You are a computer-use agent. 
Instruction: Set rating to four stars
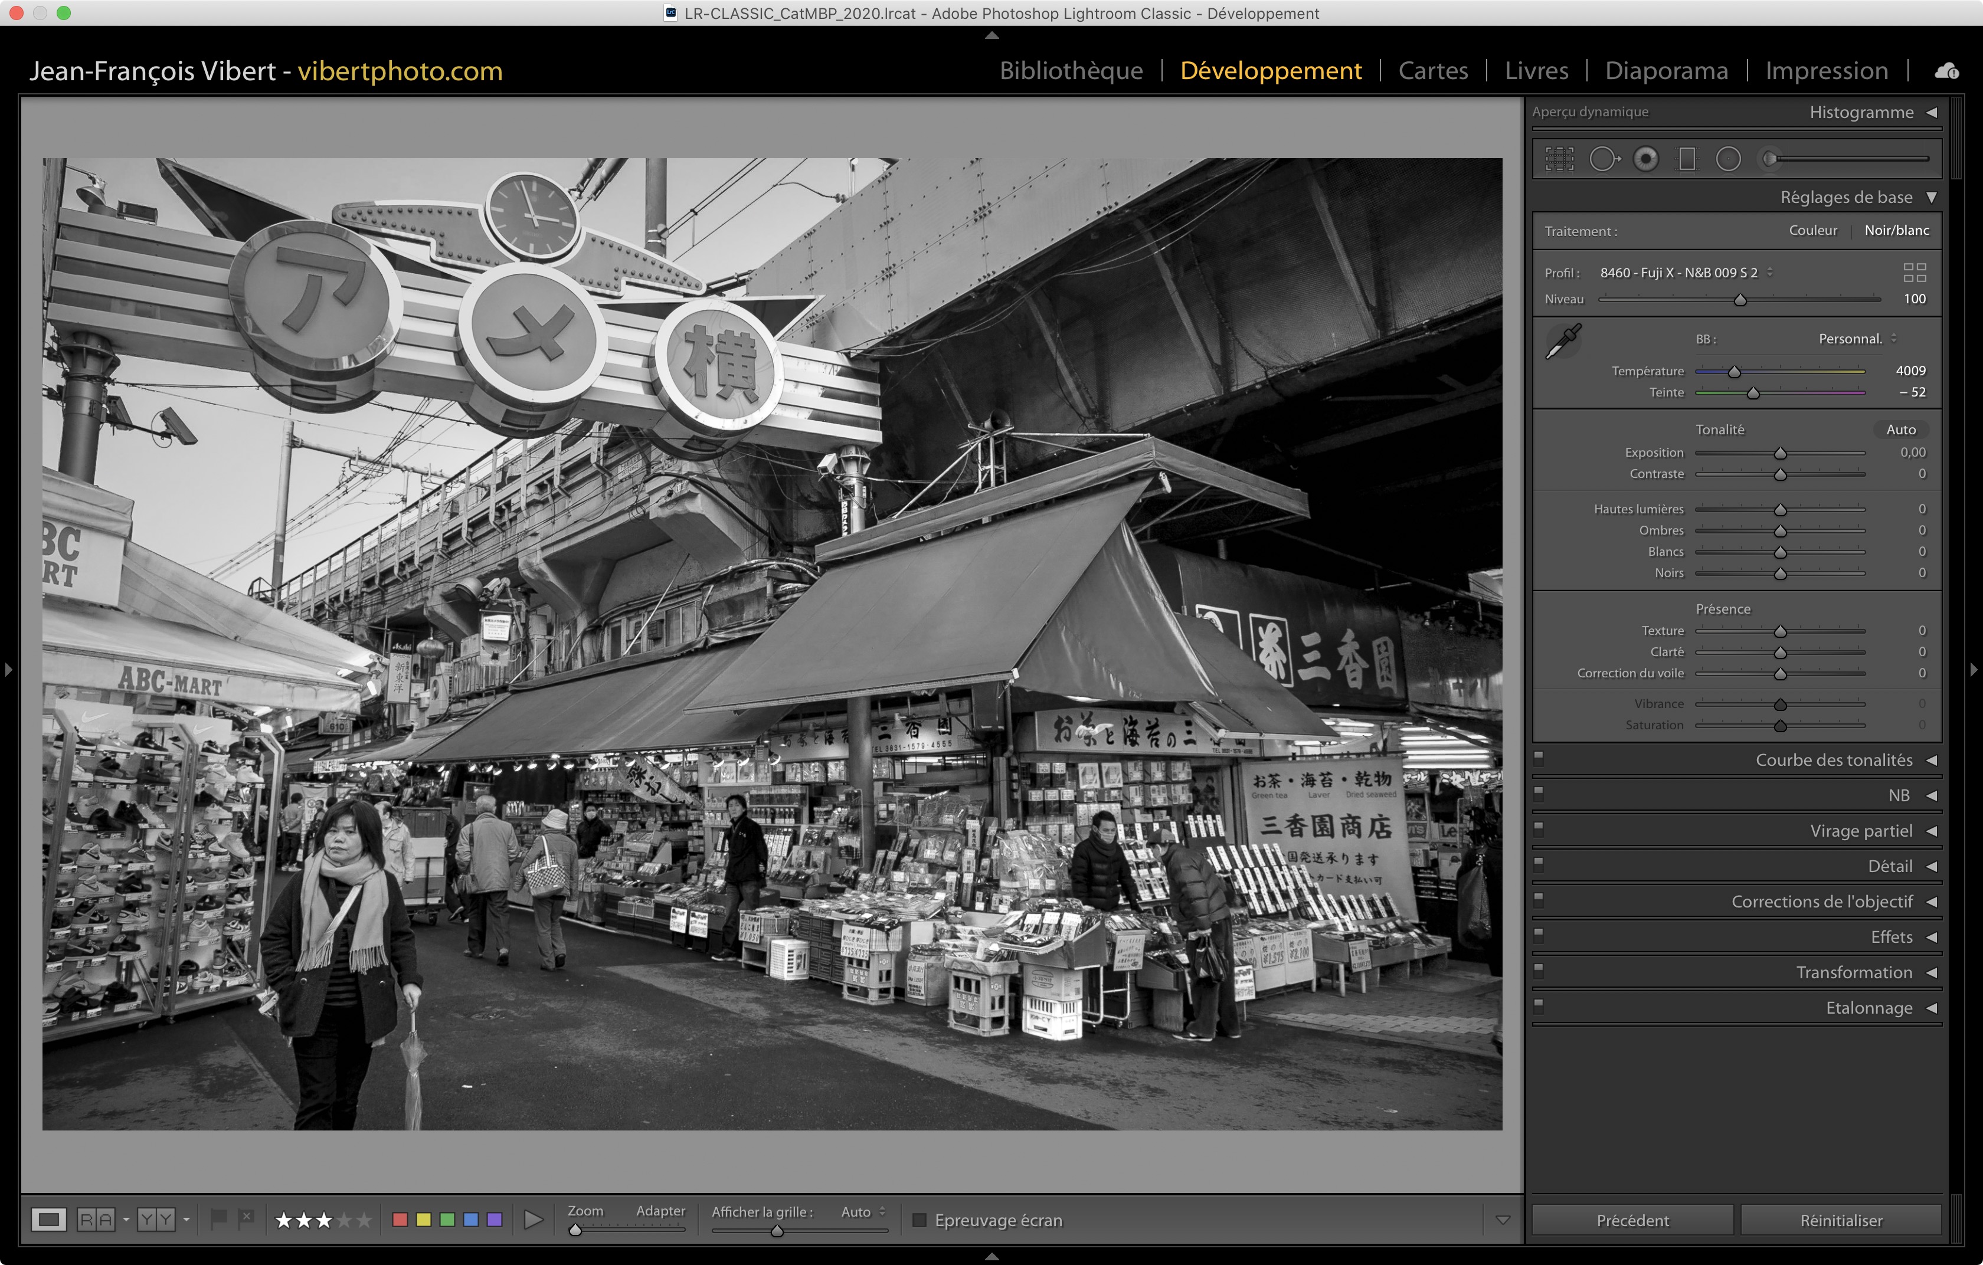[x=344, y=1220]
